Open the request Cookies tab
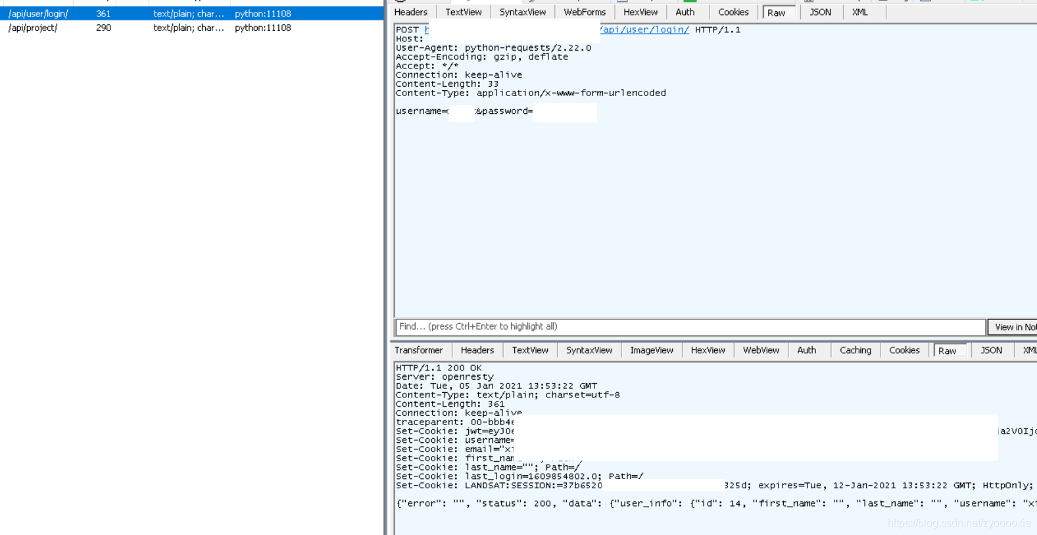 733,12
